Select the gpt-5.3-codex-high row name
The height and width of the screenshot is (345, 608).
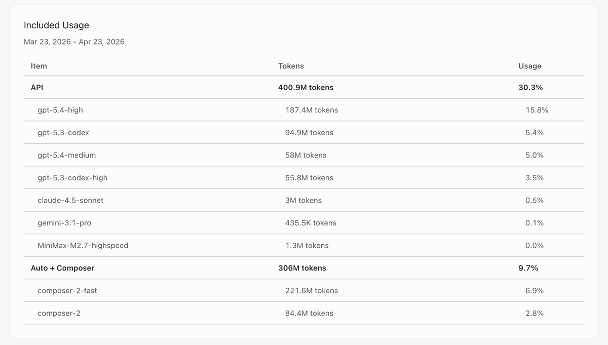pyautogui.click(x=72, y=178)
